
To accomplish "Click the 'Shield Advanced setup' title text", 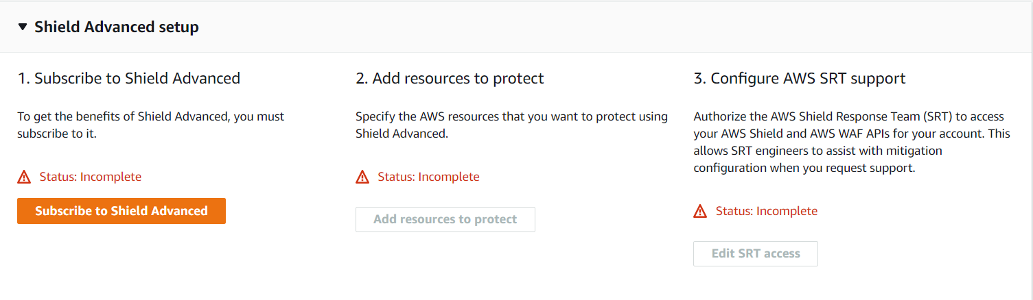I will pos(117,27).
